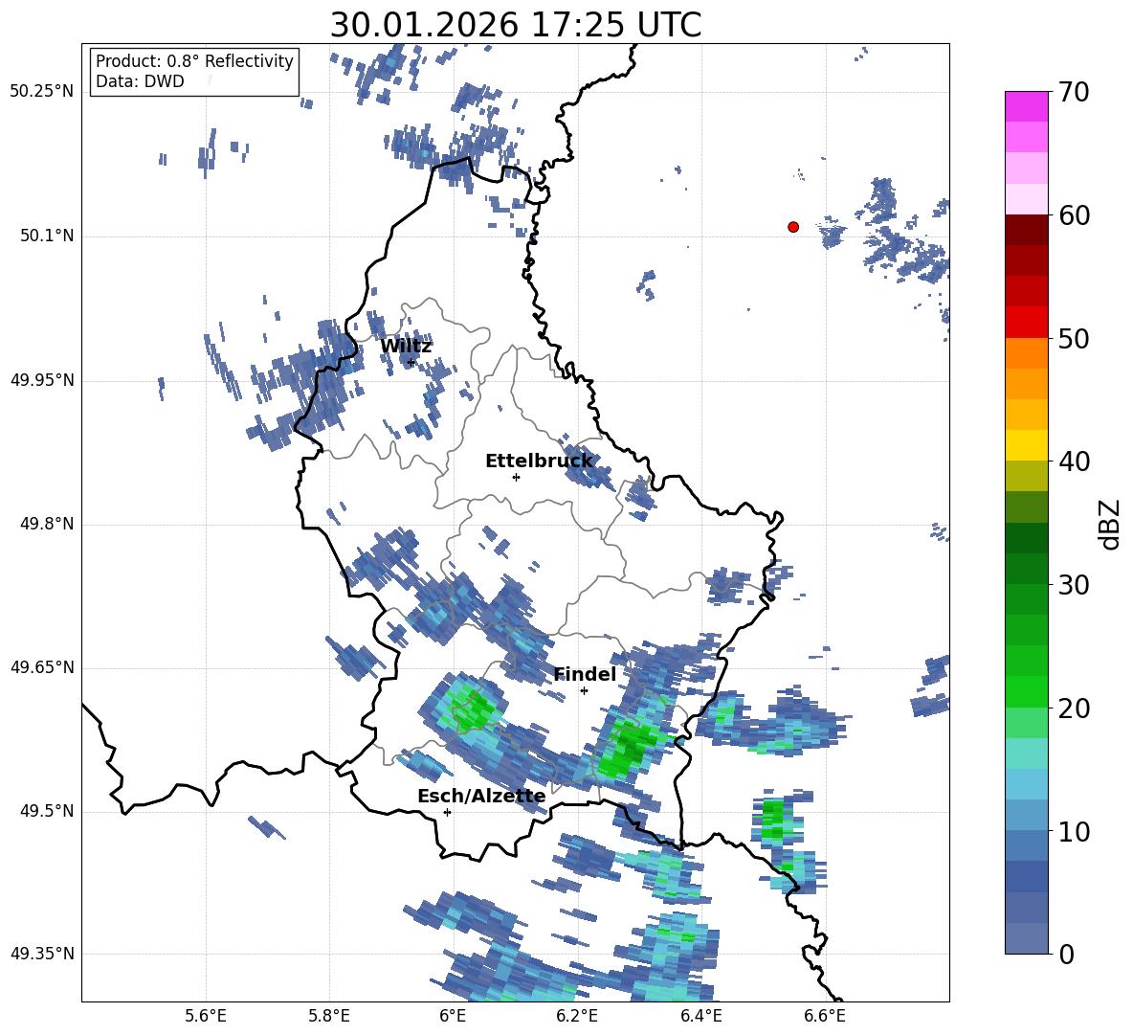Viewport: 1133px width, 1035px height.
Task: Click the green echo core southeast of Findel
Action: click(x=627, y=749)
